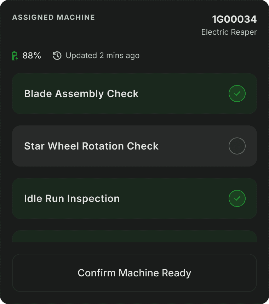This screenshot has width=269, height=304.
Task: Click the Electric Reaper machine name
Action: [229, 32]
